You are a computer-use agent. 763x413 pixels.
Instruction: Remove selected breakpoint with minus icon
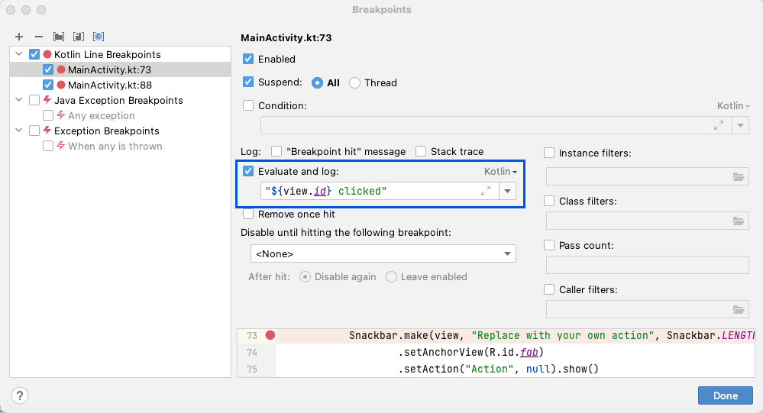[x=39, y=37]
